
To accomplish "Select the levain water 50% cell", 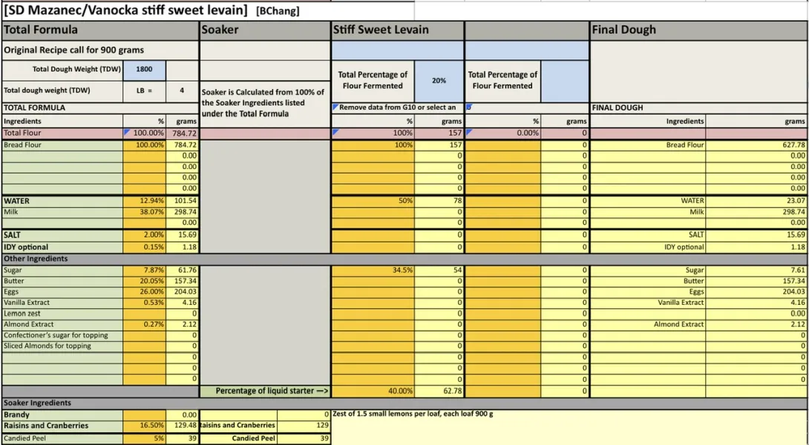I will (x=373, y=201).
